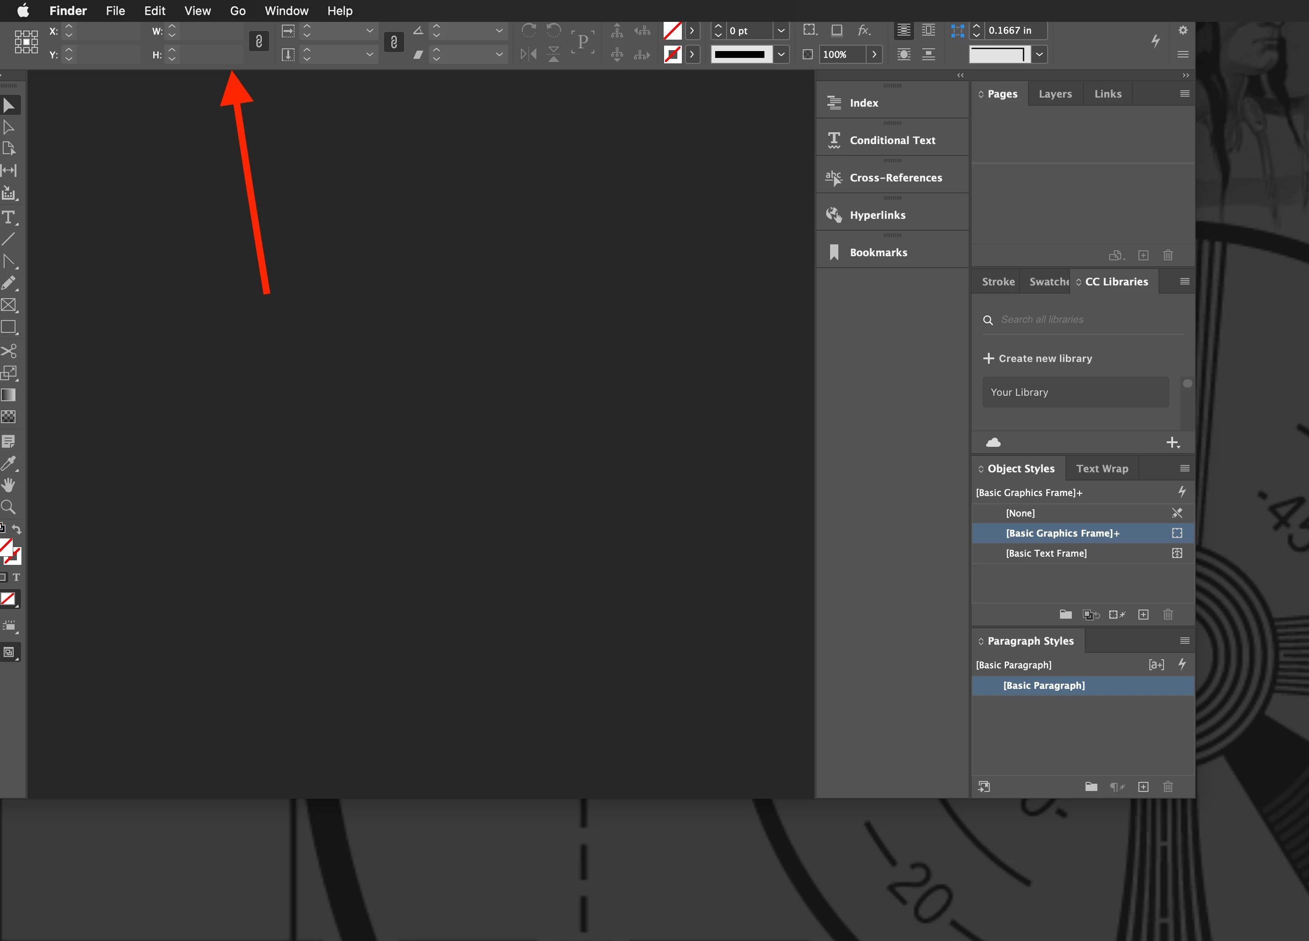Viewport: 1309px width, 941px height.
Task: Select the Scissors tool
Action: coord(9,350)
